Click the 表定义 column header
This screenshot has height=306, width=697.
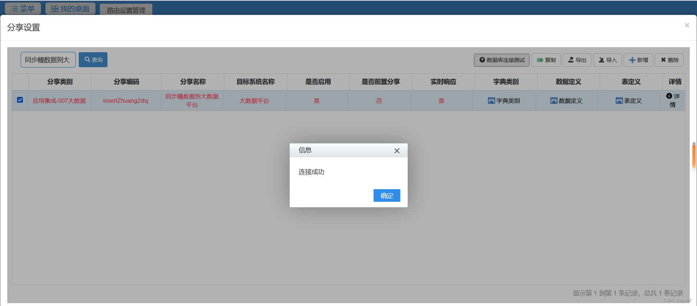[x=631, y=82]
